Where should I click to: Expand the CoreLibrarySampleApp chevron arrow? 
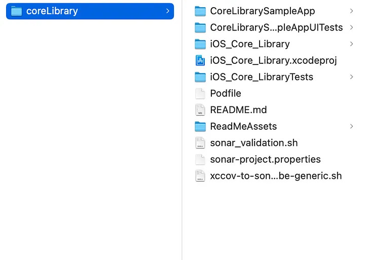351,11
